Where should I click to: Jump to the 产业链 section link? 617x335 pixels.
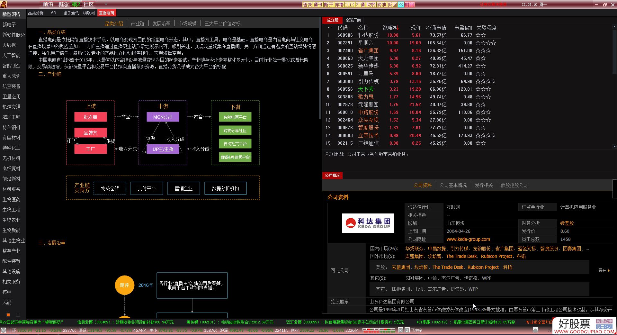(138, 23)
